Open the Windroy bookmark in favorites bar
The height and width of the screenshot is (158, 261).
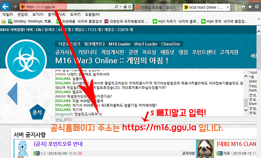(31, 21)
